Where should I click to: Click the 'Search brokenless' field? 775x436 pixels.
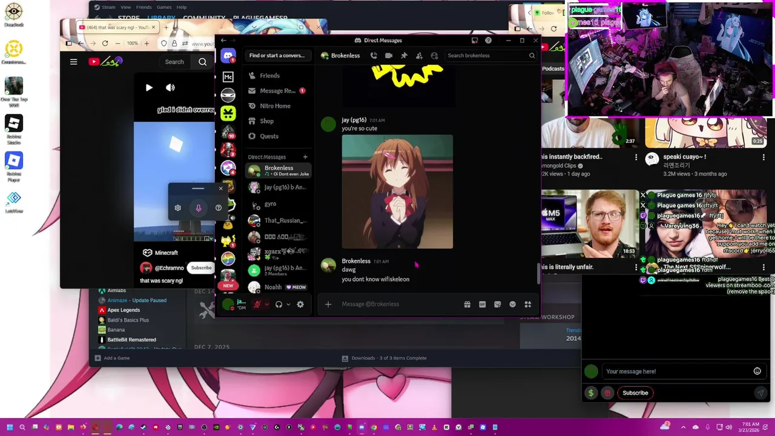[491, 56]
